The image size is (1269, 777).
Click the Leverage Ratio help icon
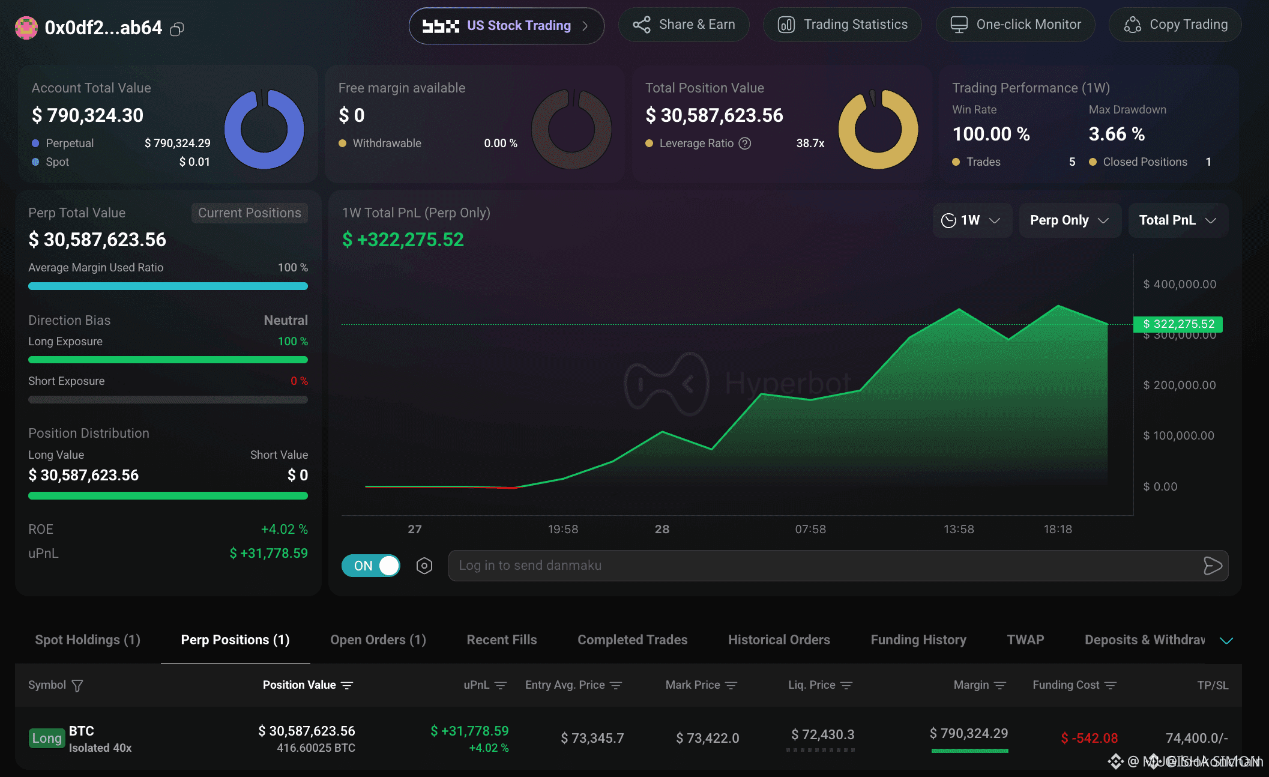click(745, 144)
